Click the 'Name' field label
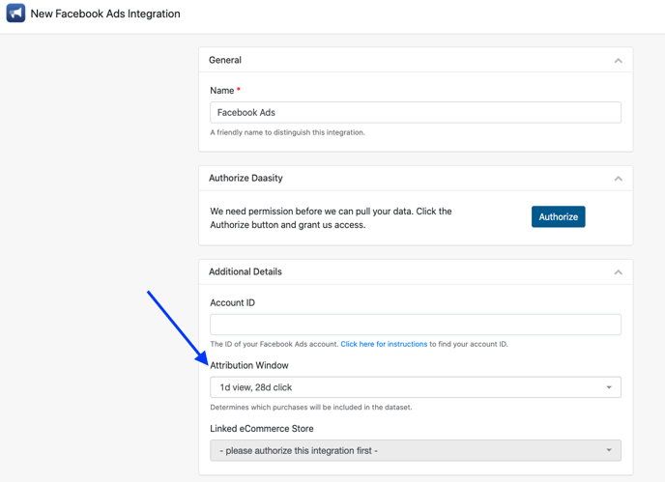Viewport: 665px width, 482px height. (x=221, y=90)
